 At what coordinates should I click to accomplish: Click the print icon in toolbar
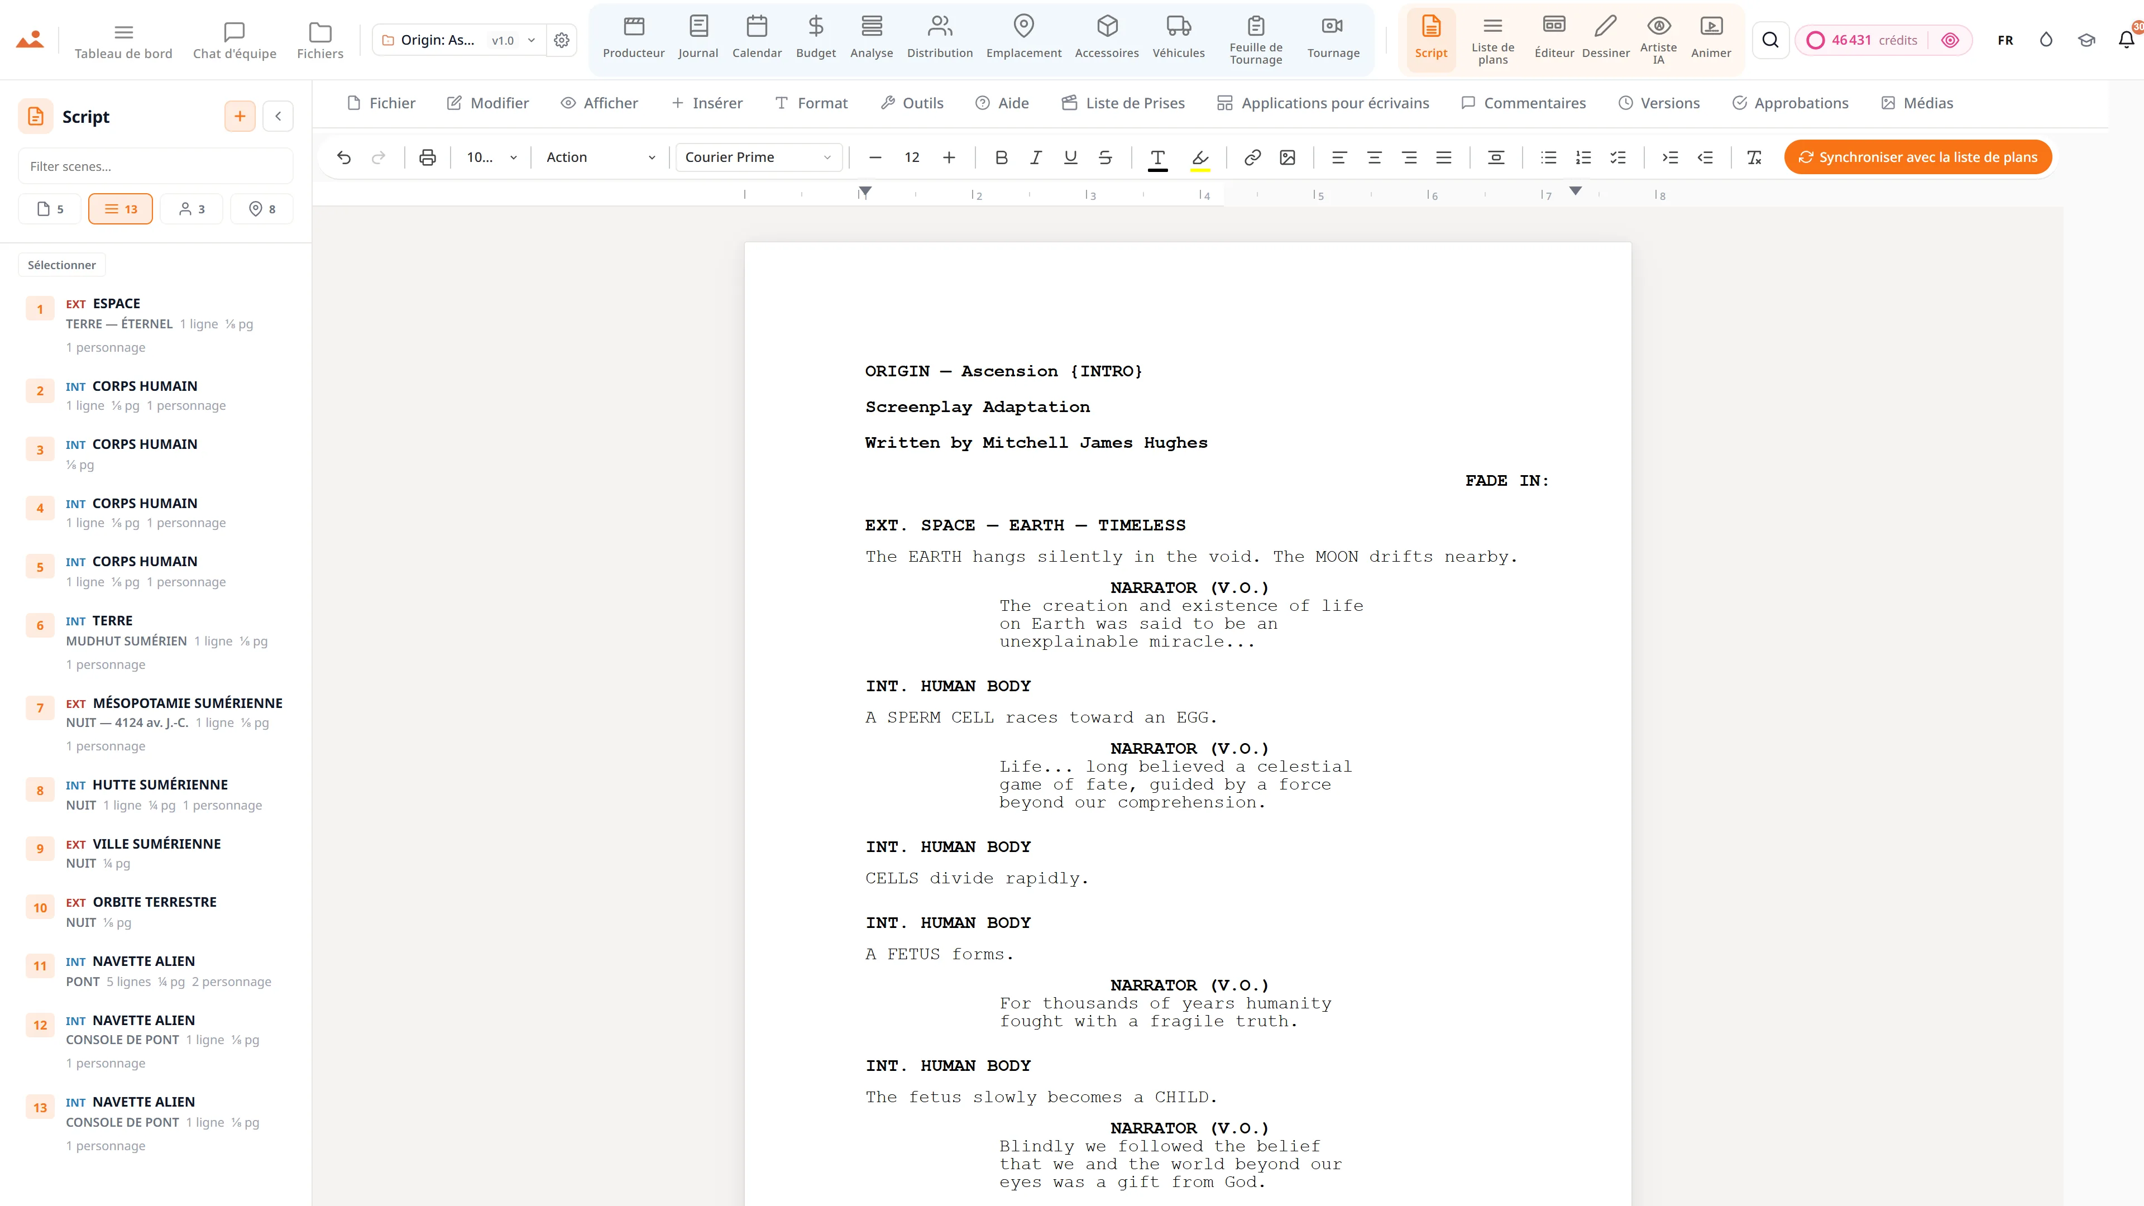(427, 157)
